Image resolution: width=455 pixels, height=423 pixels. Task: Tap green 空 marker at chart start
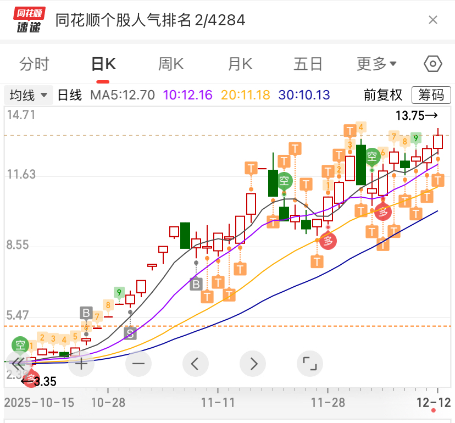(20, 345)
